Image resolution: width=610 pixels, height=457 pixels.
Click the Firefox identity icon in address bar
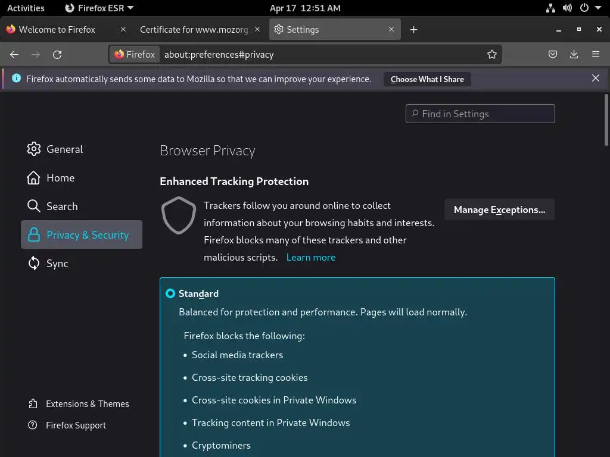(x=119, y=54)
